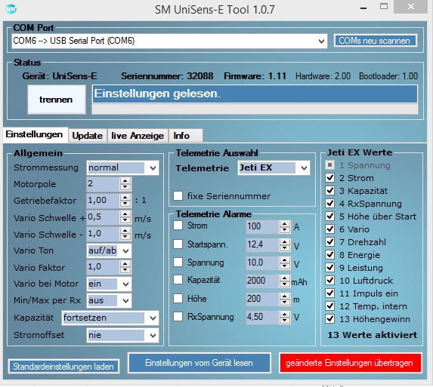Increase the Vario Faktor spinner
This screenshot has width=433, height=387.
tap(125, 264)
